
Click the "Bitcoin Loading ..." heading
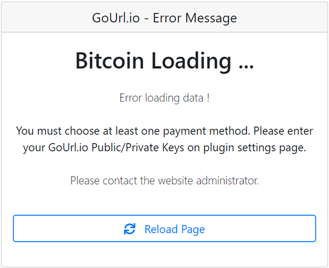tap(164, 61)
